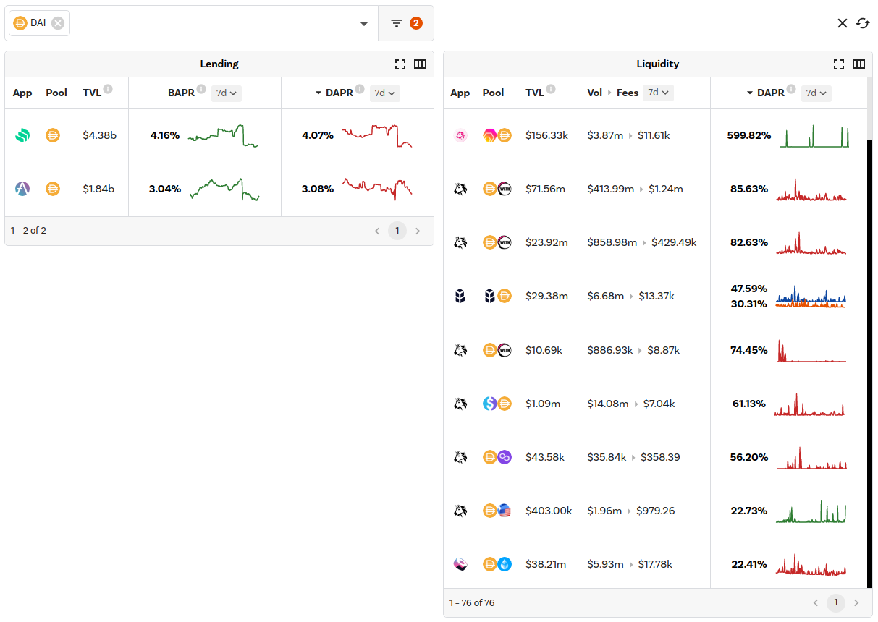Click the Uniswap app icon in $403.00k row
This screenshot has height=622, width=878.
coord(460,511)
